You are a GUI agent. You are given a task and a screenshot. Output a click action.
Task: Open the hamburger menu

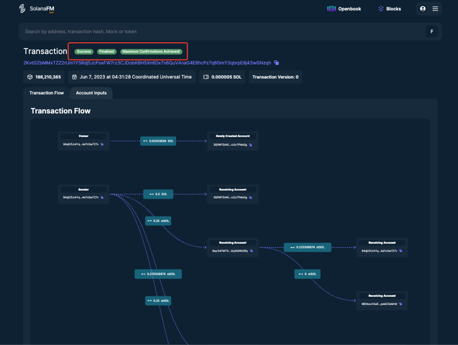(x=435, y=9)
